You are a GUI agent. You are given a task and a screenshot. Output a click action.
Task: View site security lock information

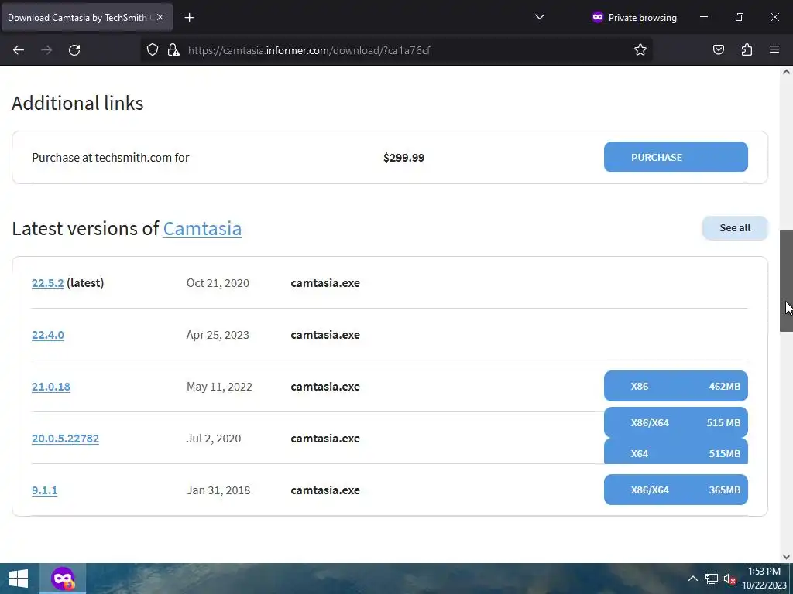pyautogui.click(x=173, y=50)
